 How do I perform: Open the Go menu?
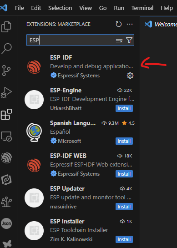coord(103,8)
